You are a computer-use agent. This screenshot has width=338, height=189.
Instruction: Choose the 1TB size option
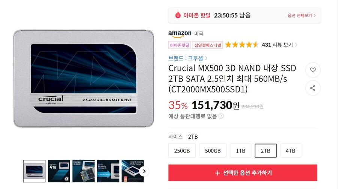[241, 151]
